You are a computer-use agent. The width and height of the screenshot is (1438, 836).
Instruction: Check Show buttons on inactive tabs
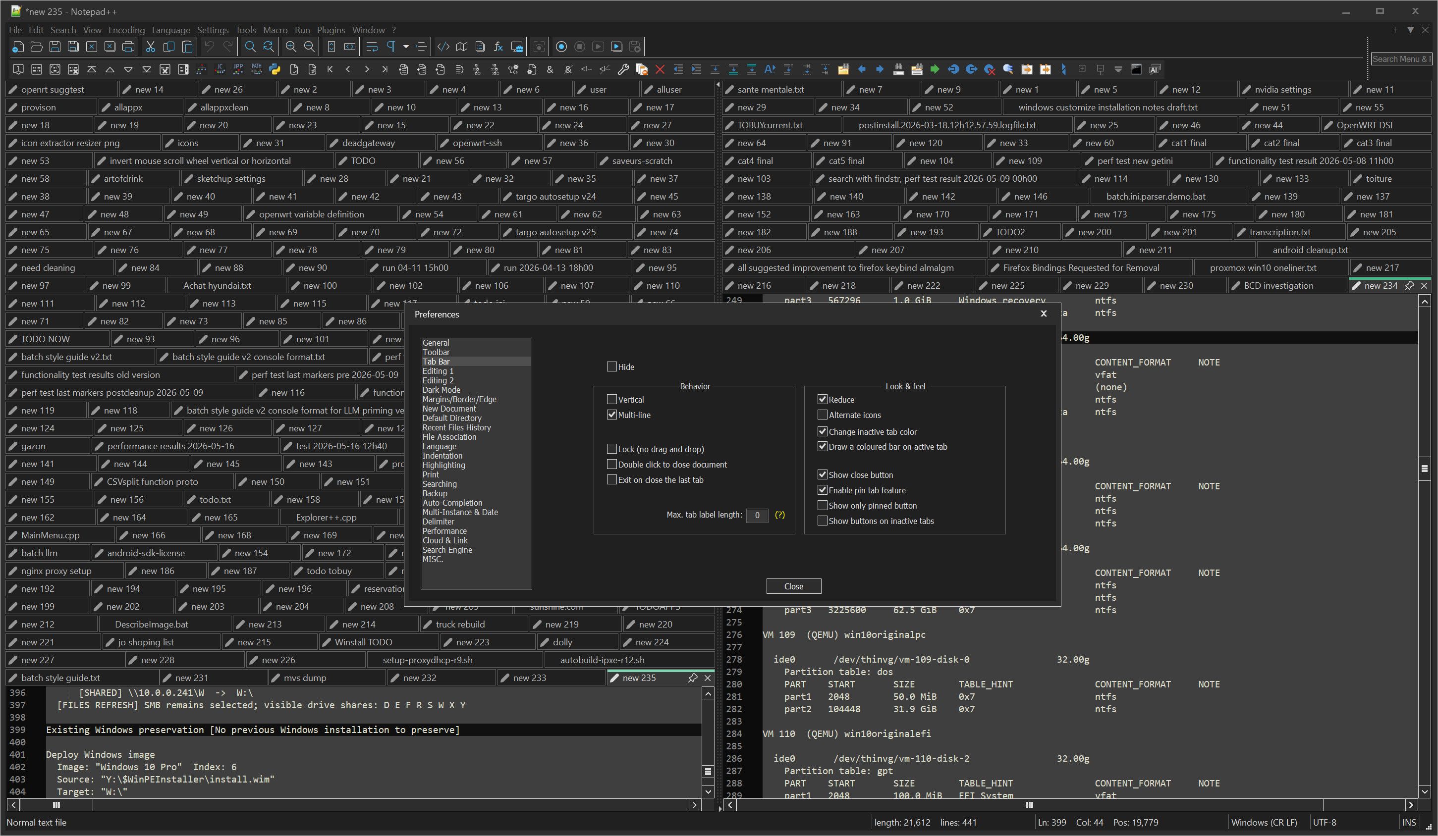[822, 521]
